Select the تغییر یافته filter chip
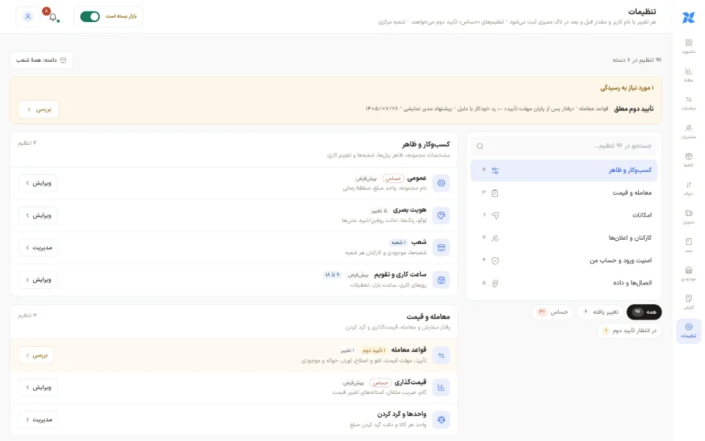The width and height of the screenshot is (705, 441). [x=600, y=312]
